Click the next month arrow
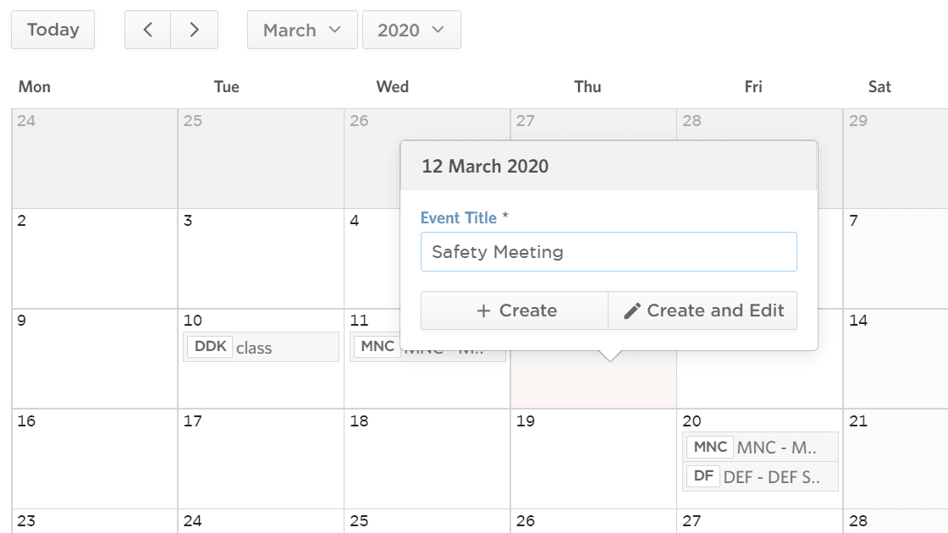 194,29
